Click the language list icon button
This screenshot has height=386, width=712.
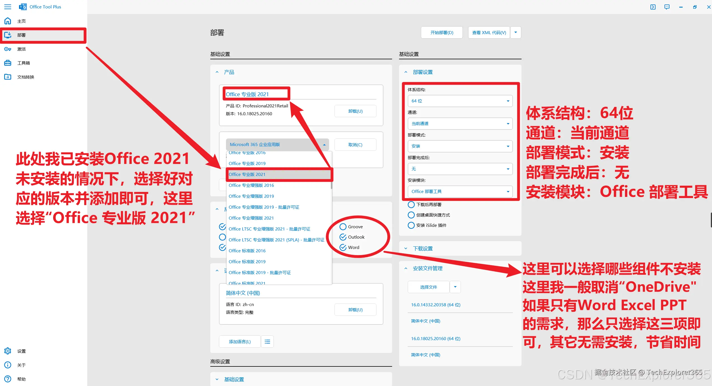267,342
